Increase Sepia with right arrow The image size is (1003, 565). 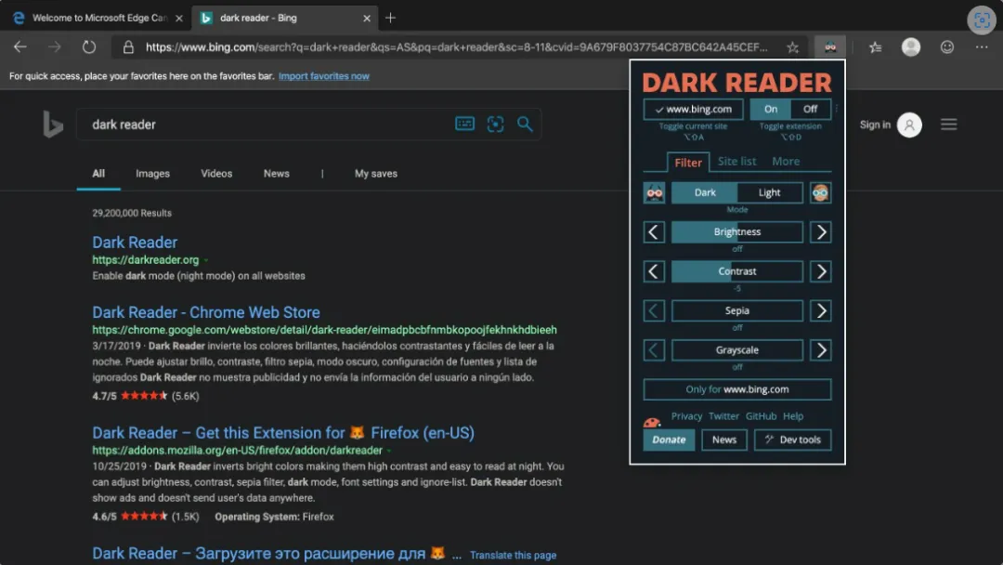821,311
